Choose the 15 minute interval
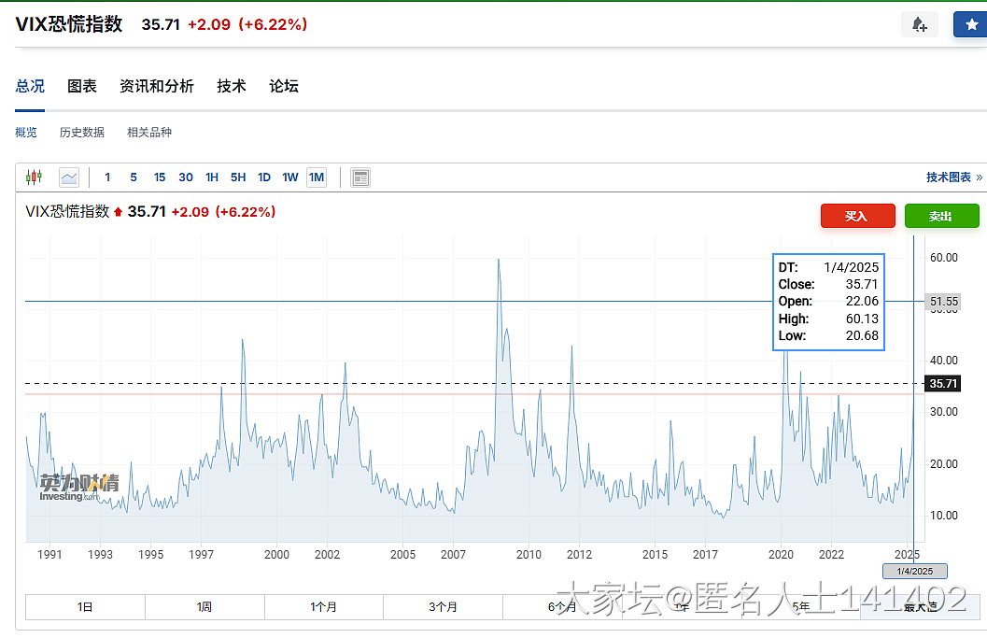987x638 pixels. click(x=160, y=177)
